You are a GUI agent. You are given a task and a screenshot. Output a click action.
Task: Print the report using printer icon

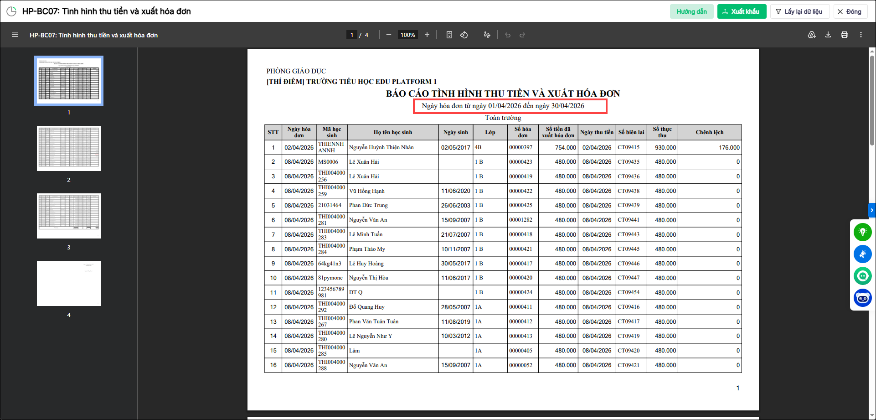point(845,35)
